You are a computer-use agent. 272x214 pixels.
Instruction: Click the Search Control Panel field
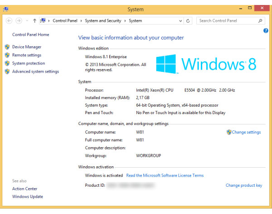pos(231,21)
